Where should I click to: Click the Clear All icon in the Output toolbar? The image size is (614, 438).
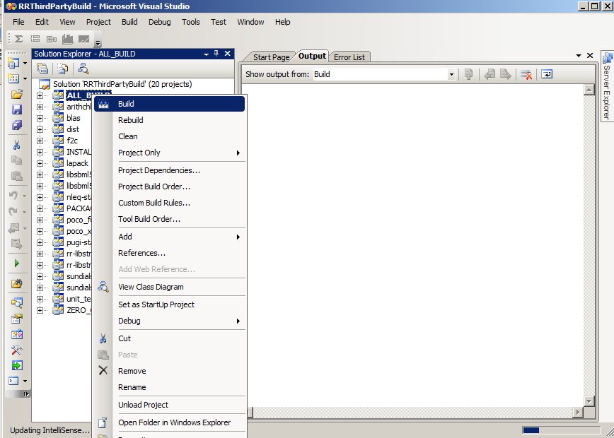[x=526, y=74]
